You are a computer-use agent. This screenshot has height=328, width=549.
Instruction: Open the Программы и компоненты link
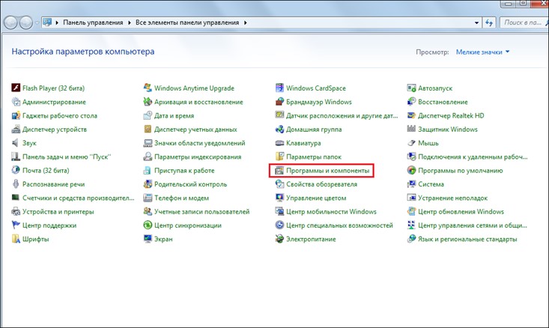tap(327, 171)
